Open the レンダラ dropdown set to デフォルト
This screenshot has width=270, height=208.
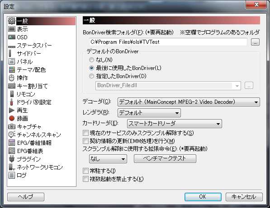click(x=149, y=113)
